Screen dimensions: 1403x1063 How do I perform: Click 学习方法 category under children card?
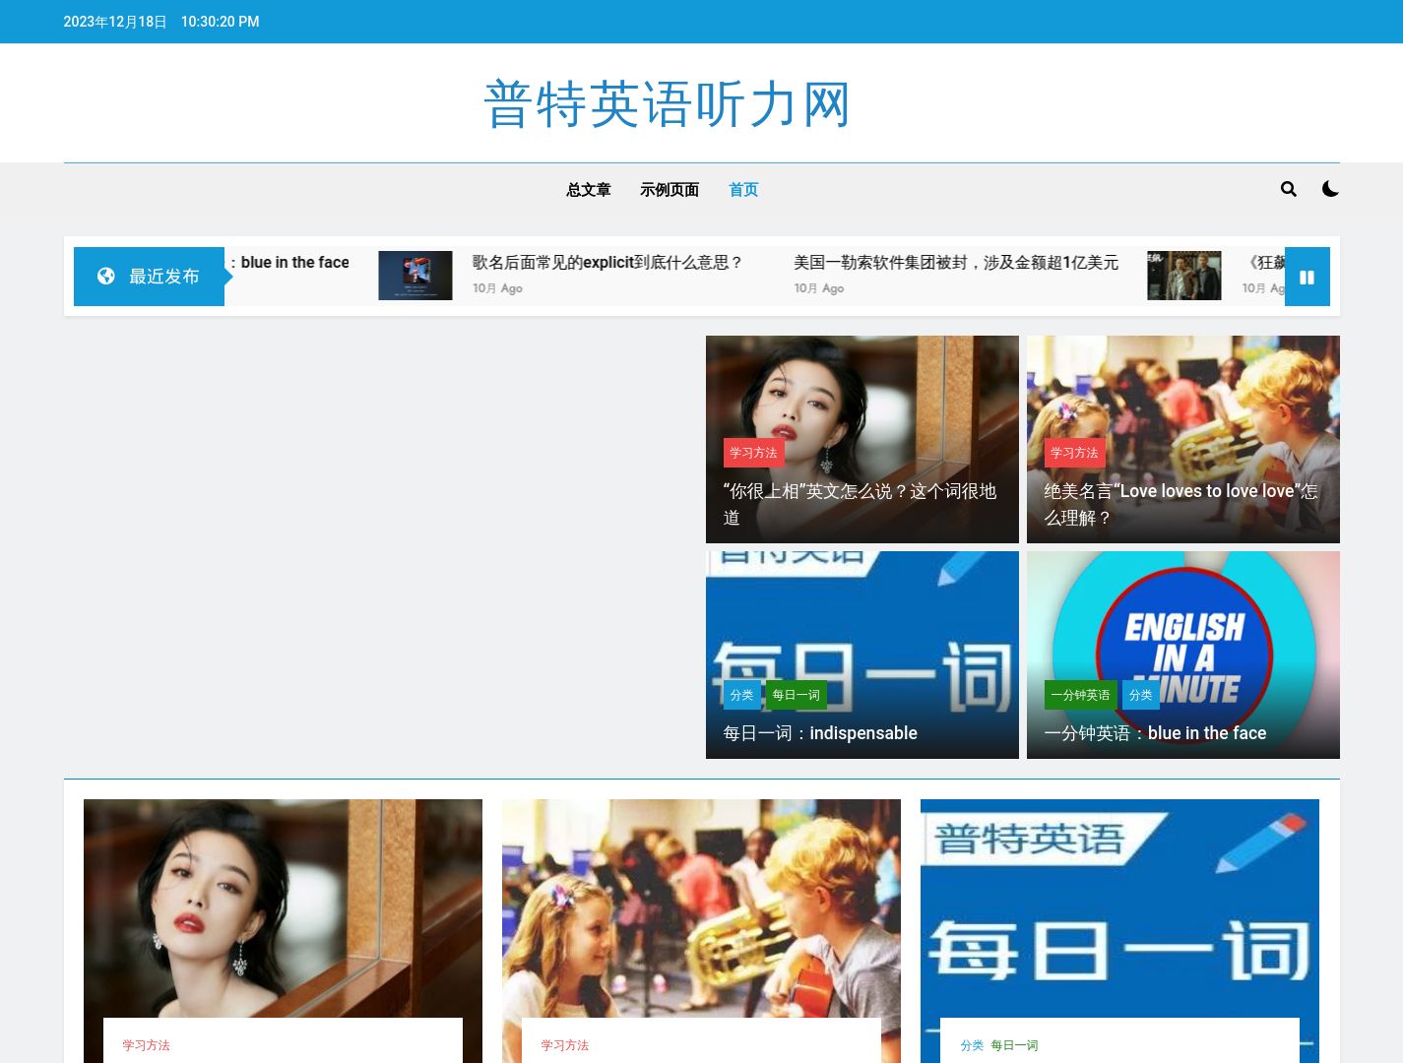point(565,1045)
